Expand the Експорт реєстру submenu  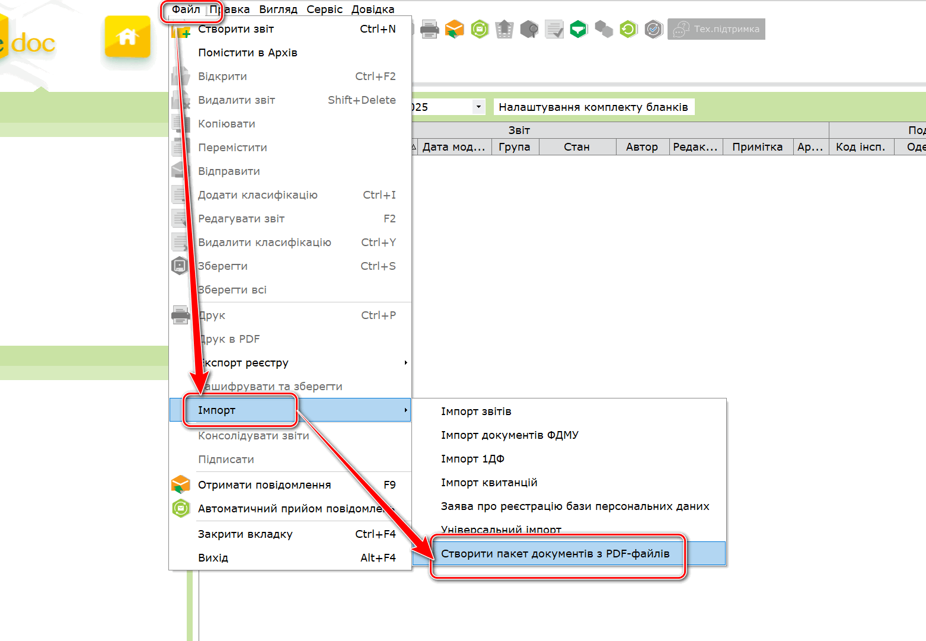point(405,363)
